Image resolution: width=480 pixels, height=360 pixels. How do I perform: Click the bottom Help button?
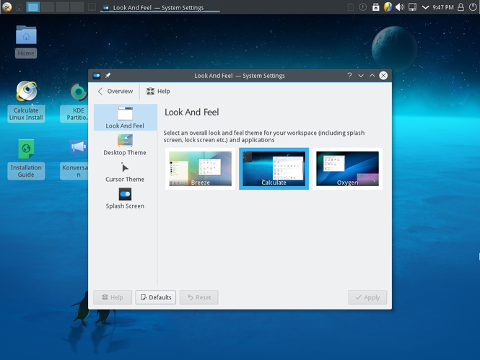(x=113, y=297)
